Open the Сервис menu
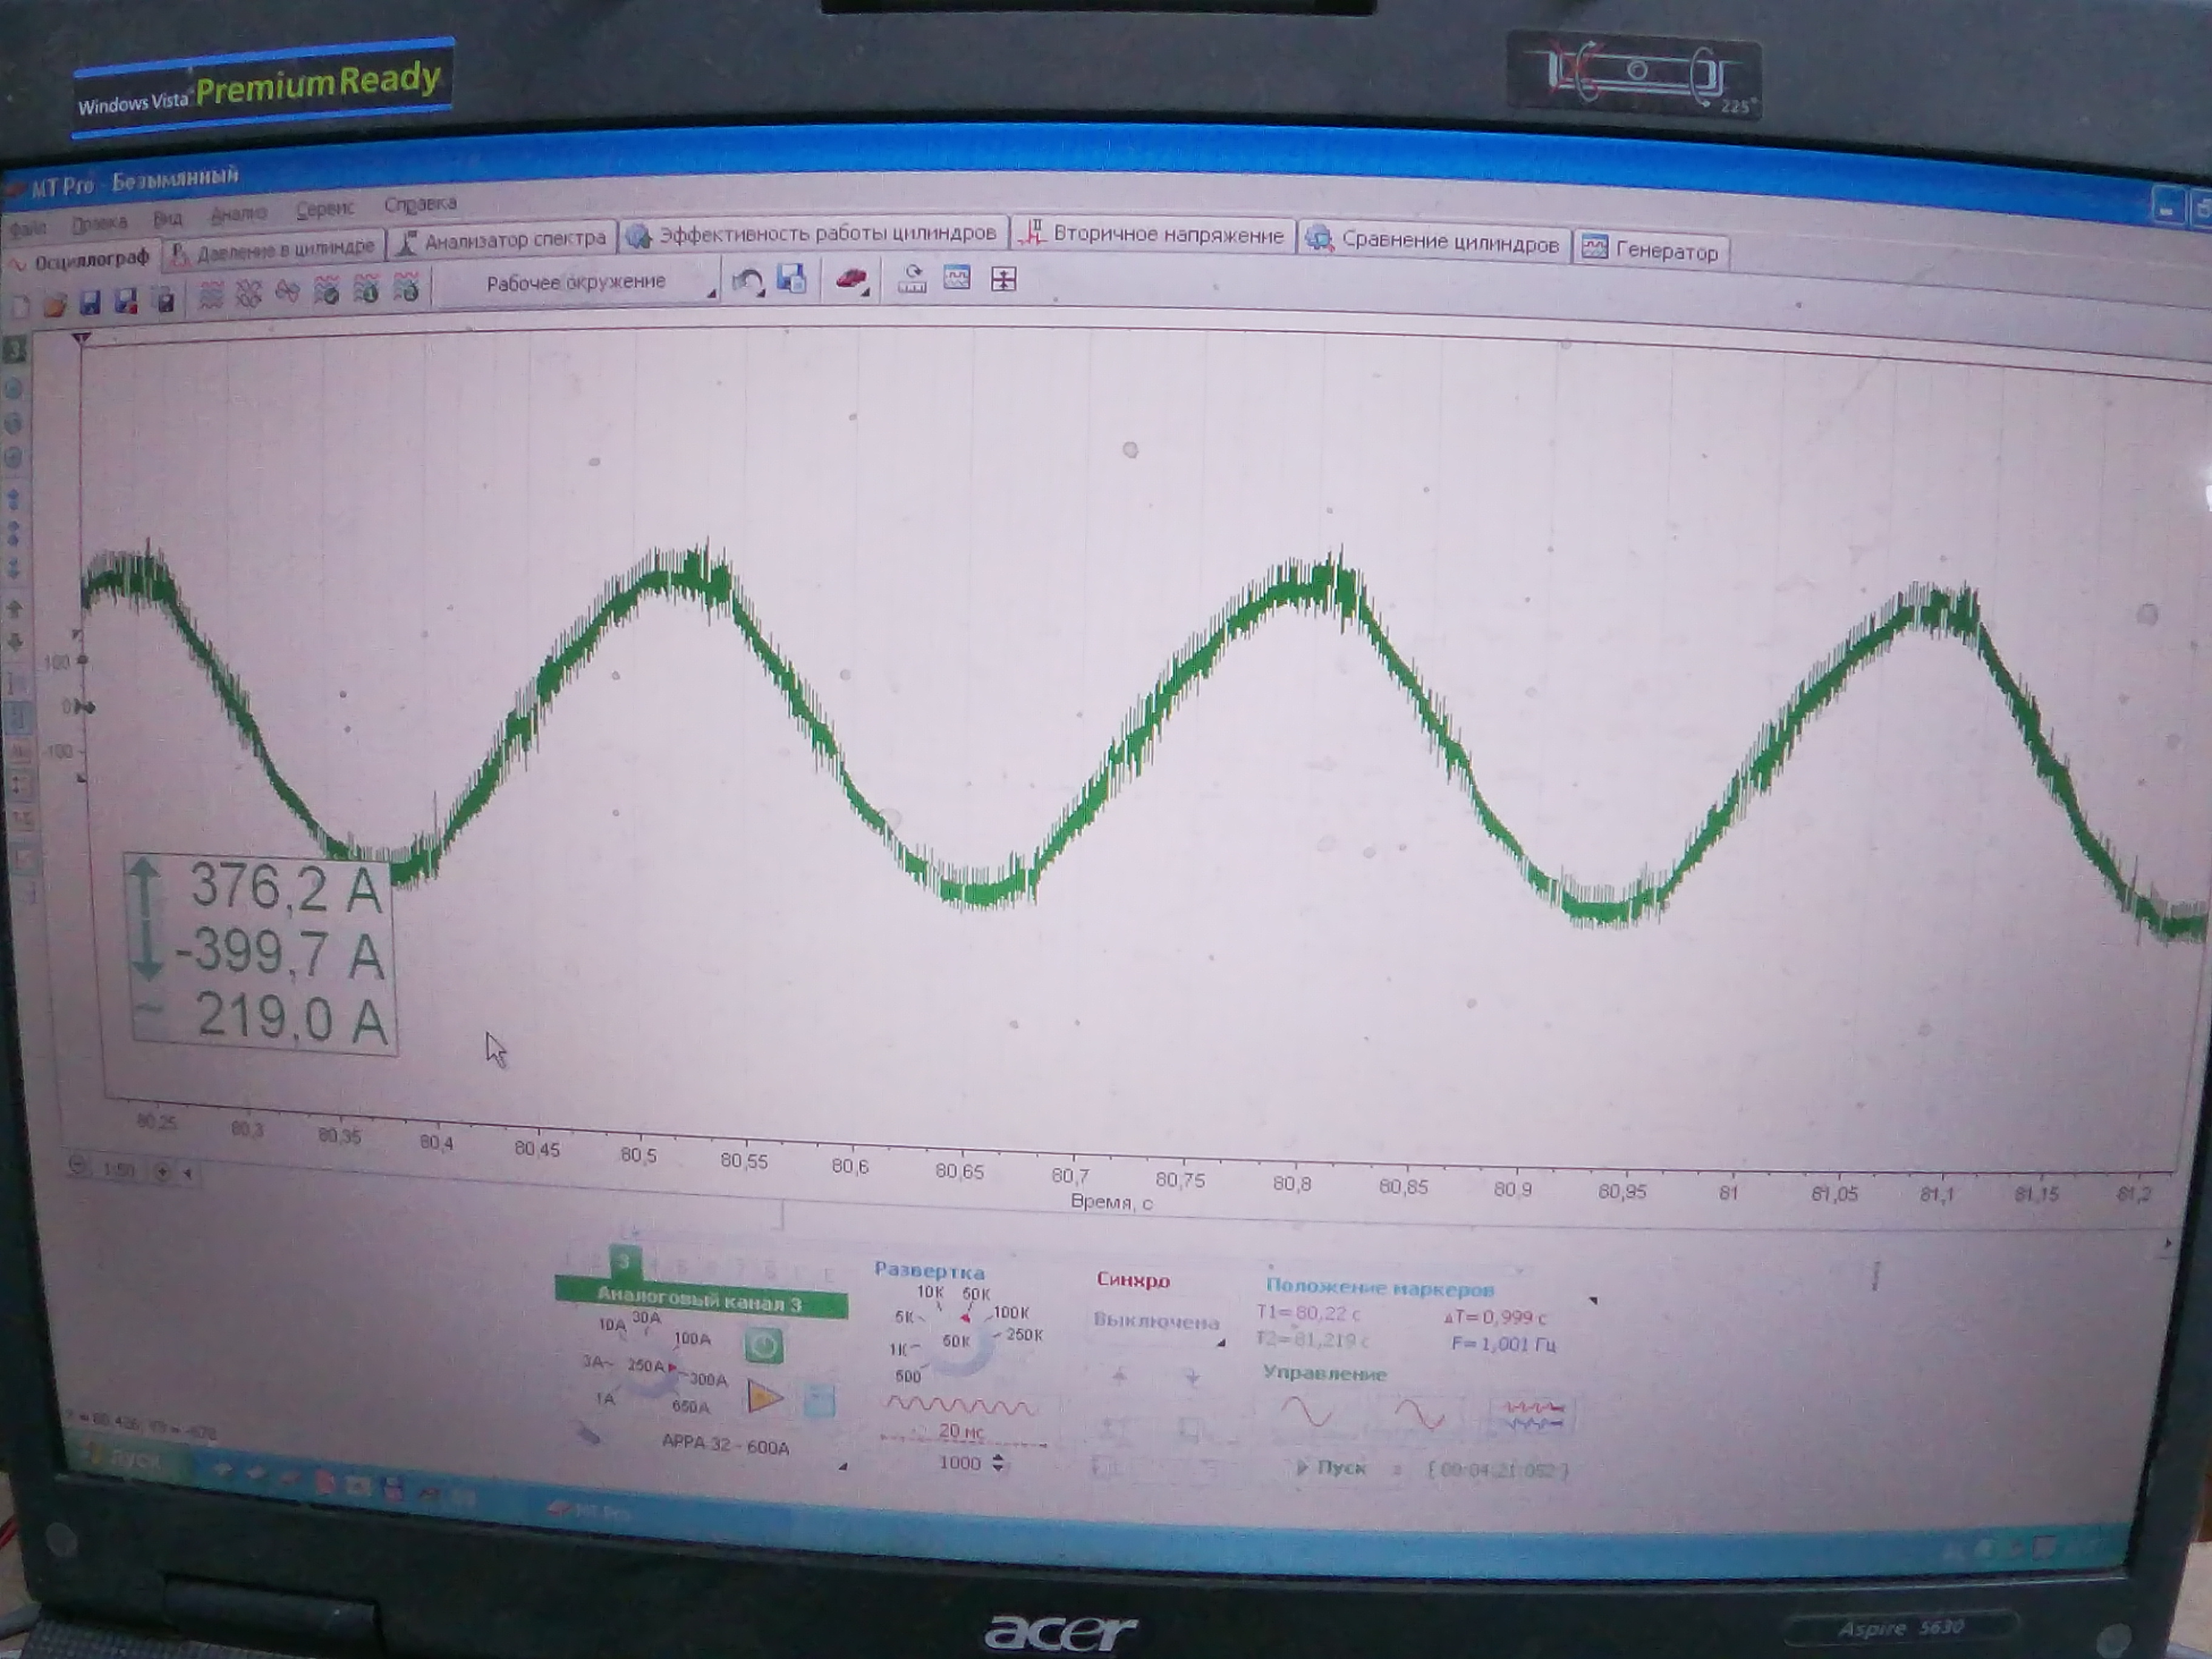The image size is (2212, 1659). (325, 208)
